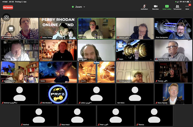
Task: Tap muted mic icon next to Uwe B.
Action: [x=80, y=81]
